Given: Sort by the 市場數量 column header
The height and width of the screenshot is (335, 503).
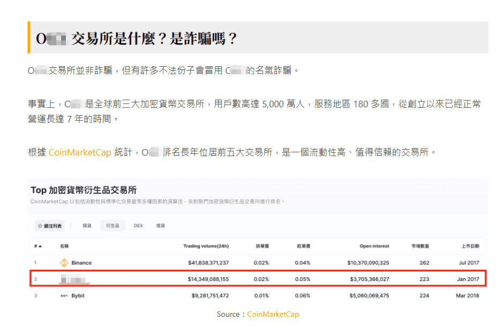Looking at the screenshot, I should click(x=420, y=246).
